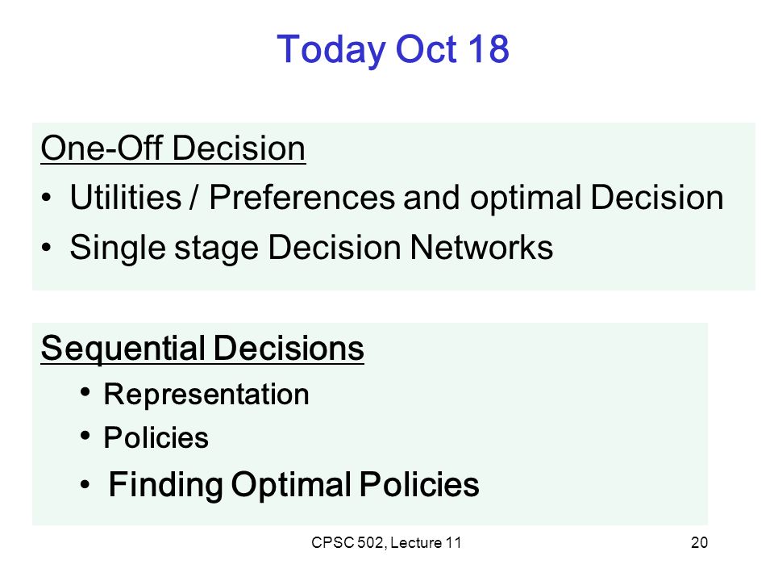Click the word 'Decision' in the first heading
The height and width of the screenshot is (581, 774).
click(239, 148)
